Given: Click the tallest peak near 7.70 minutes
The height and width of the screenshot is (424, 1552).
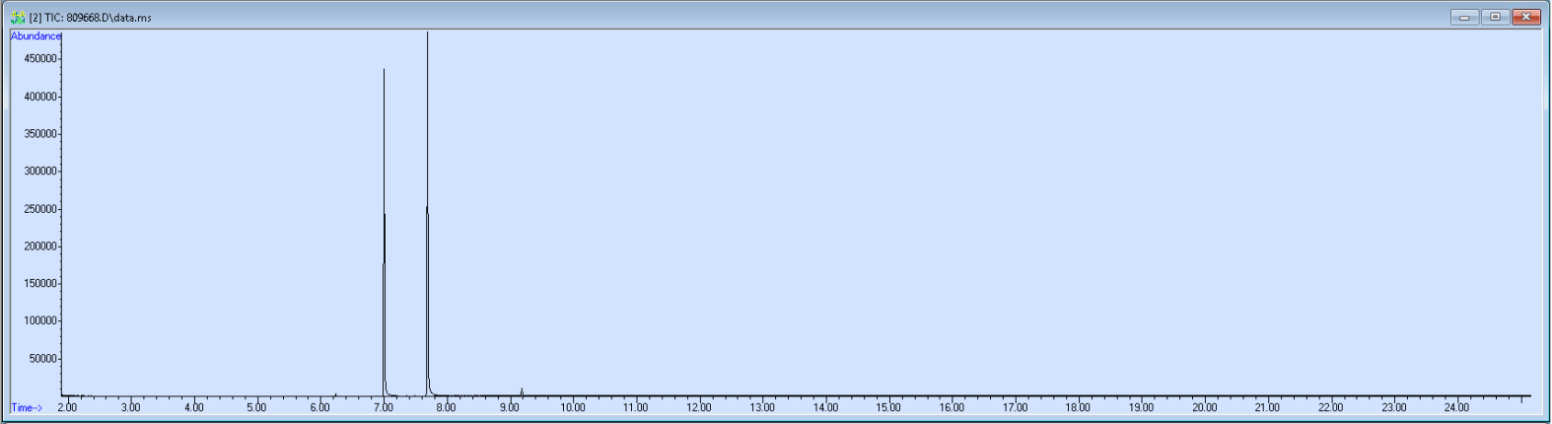Looking at the screenshot, I should click(427, 212).
